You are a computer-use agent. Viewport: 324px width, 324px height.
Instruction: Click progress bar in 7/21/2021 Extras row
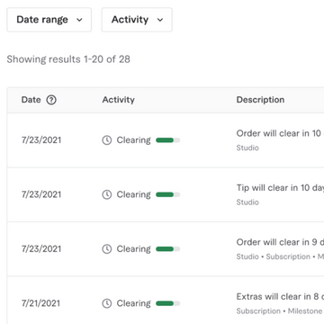point(168,303)
